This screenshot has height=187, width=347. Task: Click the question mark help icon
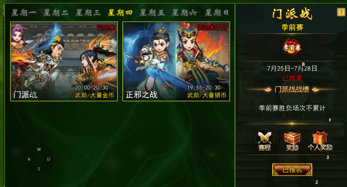[341, 12]
